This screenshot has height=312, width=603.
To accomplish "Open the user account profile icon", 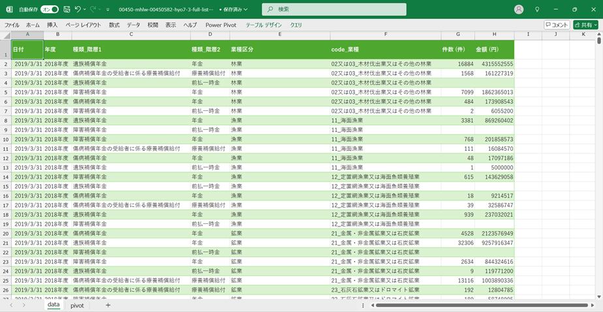I will pos(519,10).
